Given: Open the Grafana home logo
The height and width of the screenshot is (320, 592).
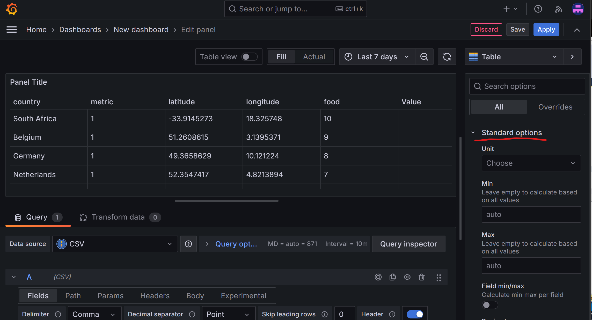Looking at the screenshot, I should [x=11, y=9].
